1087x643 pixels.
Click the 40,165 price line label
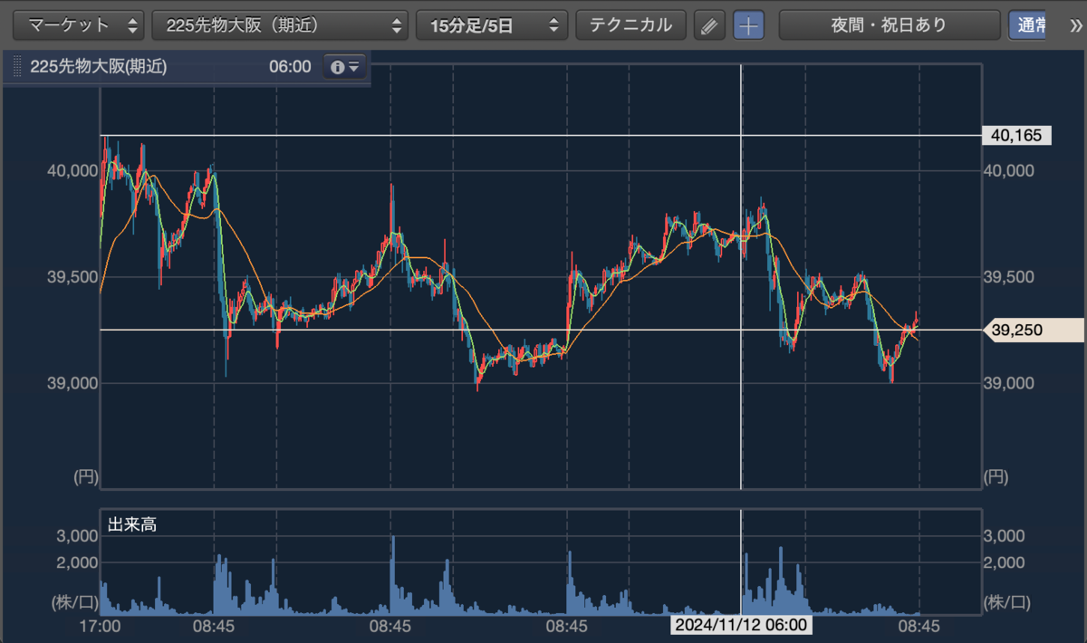pos(1016,136)
